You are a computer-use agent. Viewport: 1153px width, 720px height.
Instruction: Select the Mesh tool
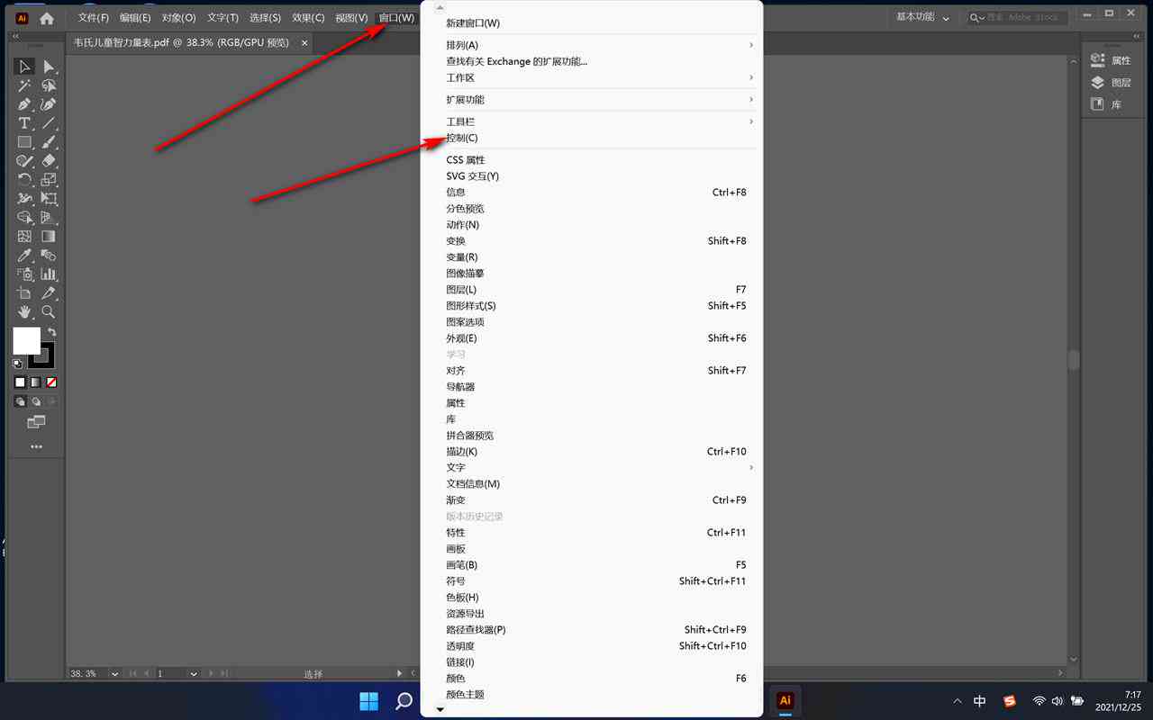[24, 237]
